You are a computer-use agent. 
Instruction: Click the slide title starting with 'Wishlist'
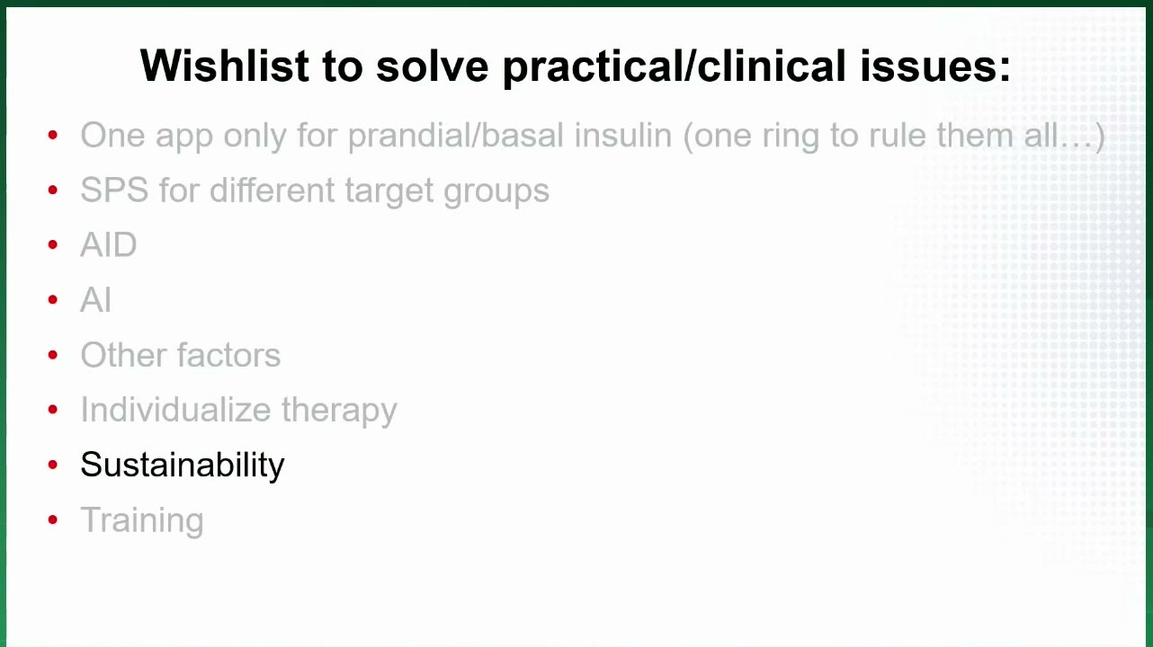click(576, 66)
